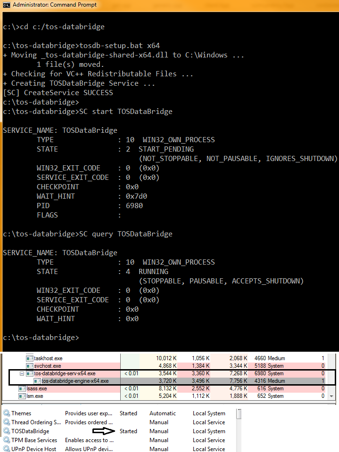
Task: Click the 10,012 K memory value
Action: pos(166,358)
